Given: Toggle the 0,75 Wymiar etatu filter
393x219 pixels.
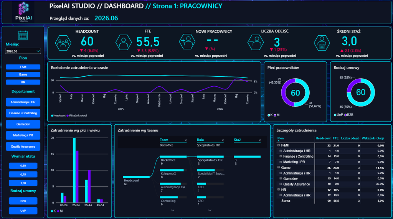Looking at the screenshot, I should pyautogui.click(x=23, y=175).
